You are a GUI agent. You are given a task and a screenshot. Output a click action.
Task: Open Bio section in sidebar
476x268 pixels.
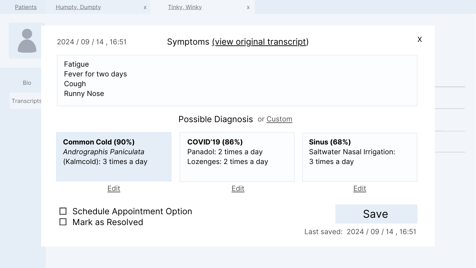(x=27, y=83)
